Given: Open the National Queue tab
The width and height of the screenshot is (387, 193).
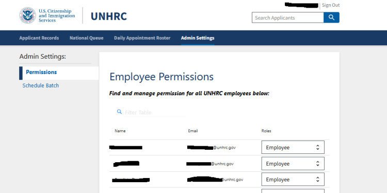Looking at the screenshot, I should coord(86,38).
